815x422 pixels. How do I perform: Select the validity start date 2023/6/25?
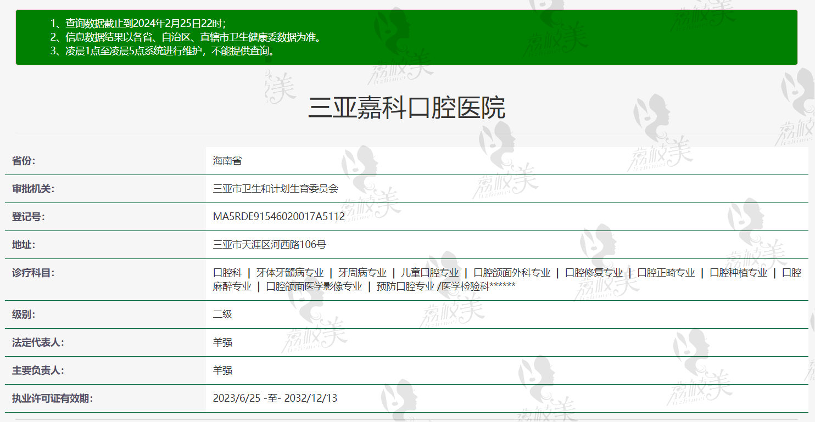pyautogui.click(x=237, y=398)
